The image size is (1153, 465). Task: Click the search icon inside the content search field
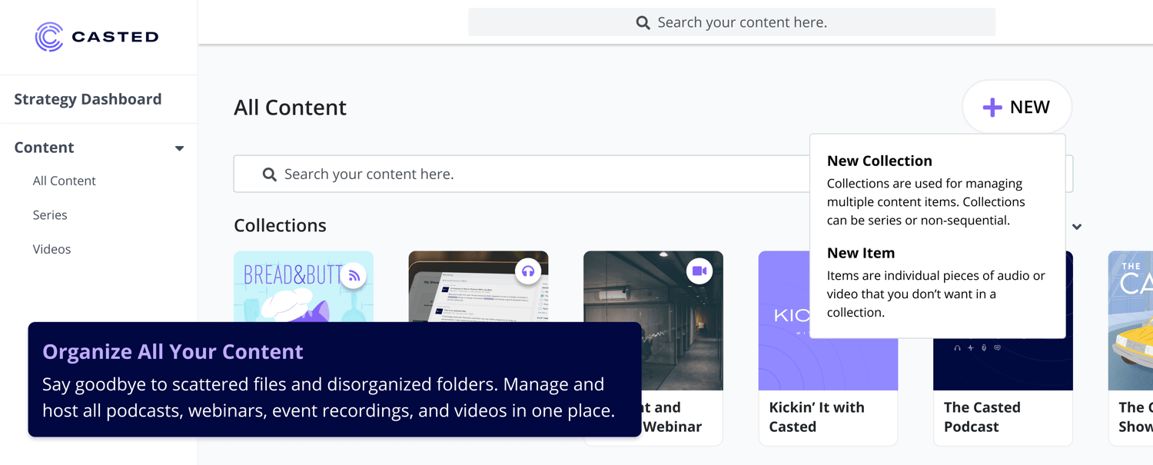(x=270, y=174)
